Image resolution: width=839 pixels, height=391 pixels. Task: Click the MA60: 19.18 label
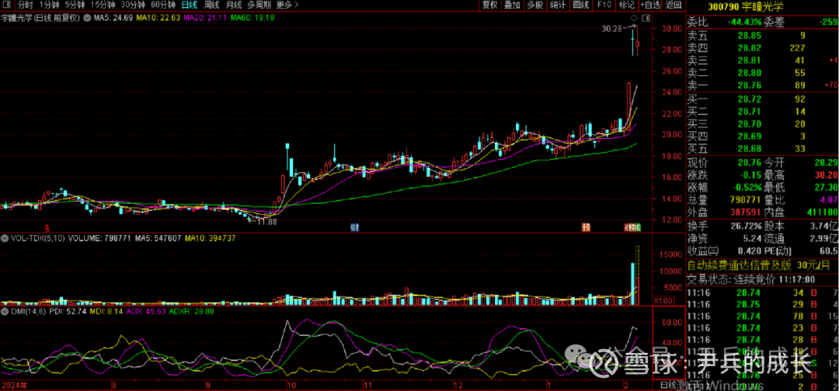(253, 18)
